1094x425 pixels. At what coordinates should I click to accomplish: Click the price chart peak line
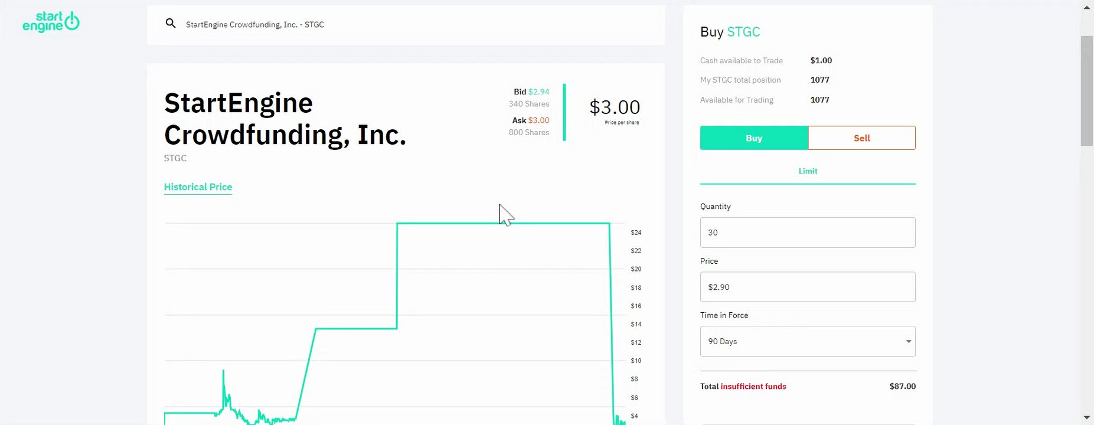(x=502, y=223)
